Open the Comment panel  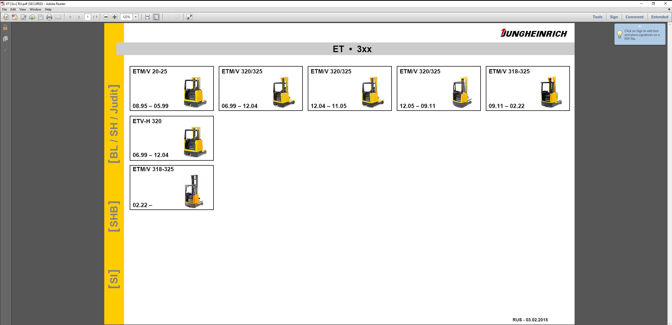click(x=634, y=17)
